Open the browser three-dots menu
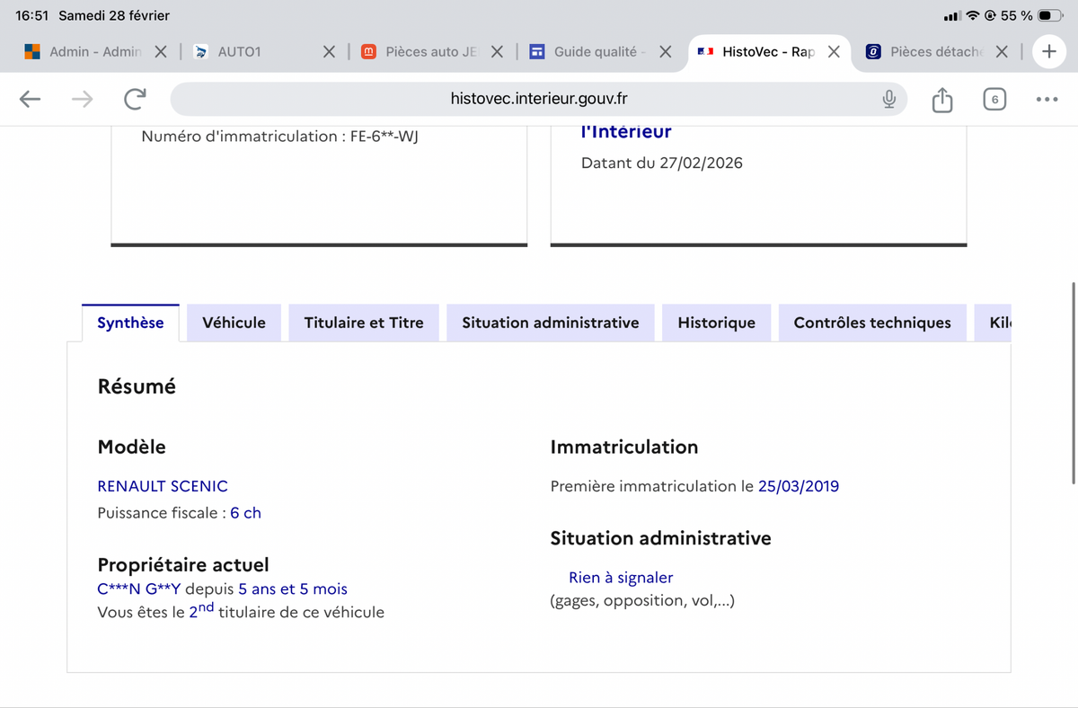Viewport: 1078px width, 708px height. tap(1047, 100)
